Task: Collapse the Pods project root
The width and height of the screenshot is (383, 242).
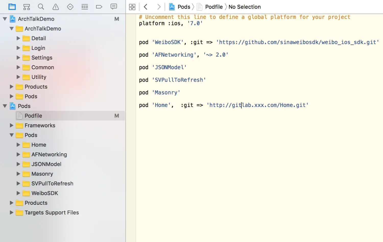Action: [x=5, y=106]
